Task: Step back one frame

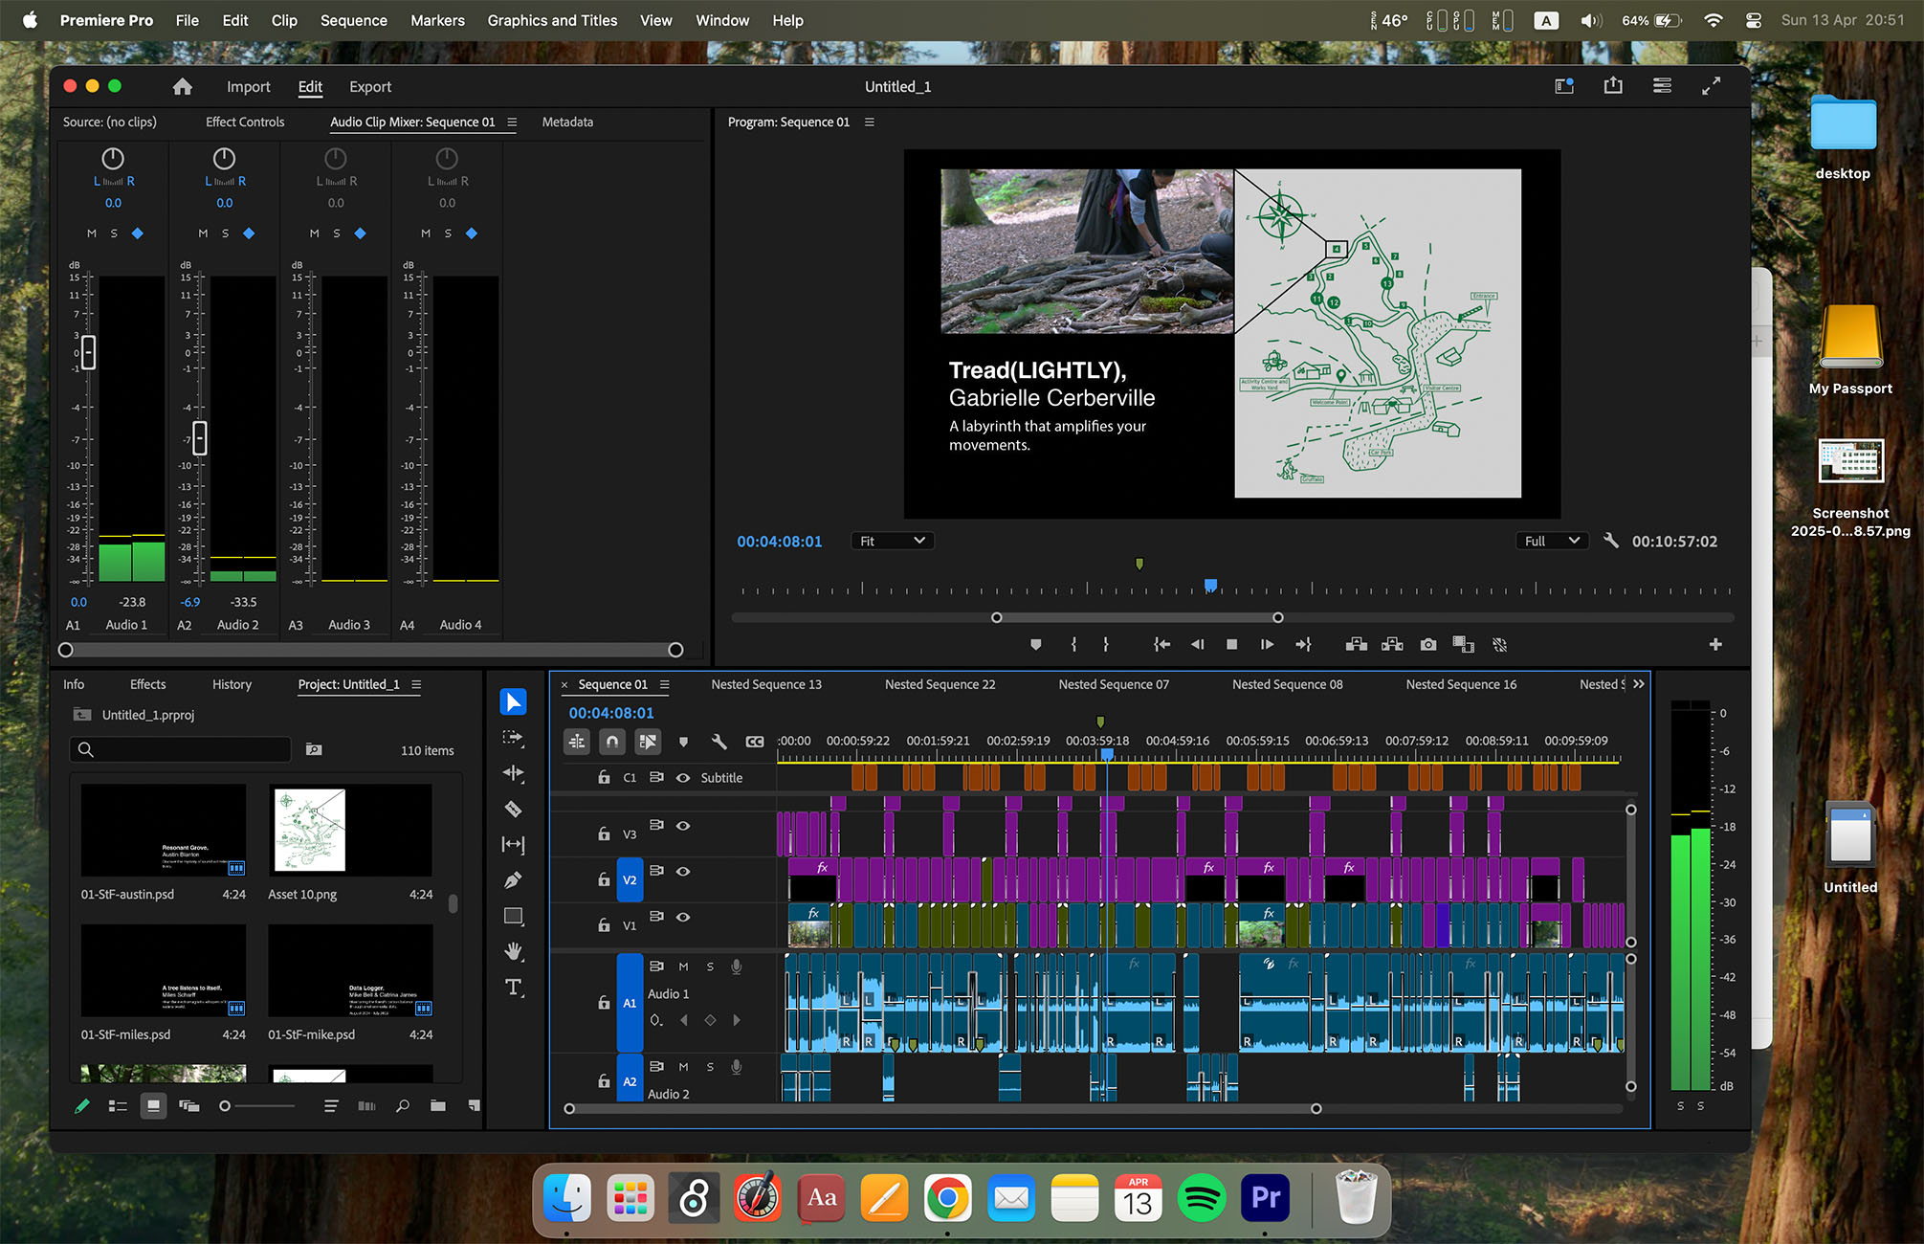Action: pyautogui.click(x=1197, y=645)
